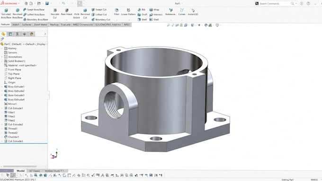
Task: Open the PropertyManager tab icon
Action: tap(10, 34)
